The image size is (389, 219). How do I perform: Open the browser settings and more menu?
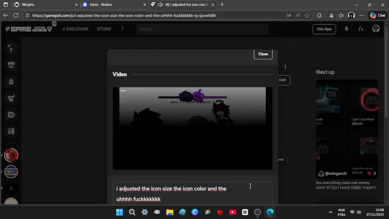tap(362, 16)
